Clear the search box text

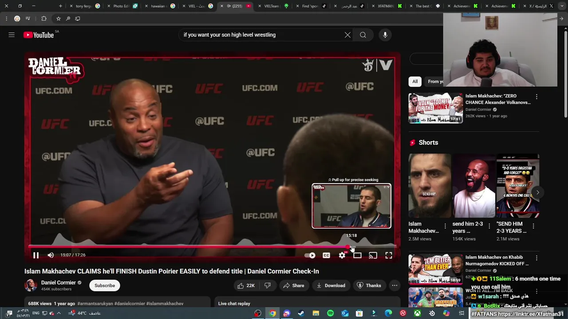(x=347, y=35)
